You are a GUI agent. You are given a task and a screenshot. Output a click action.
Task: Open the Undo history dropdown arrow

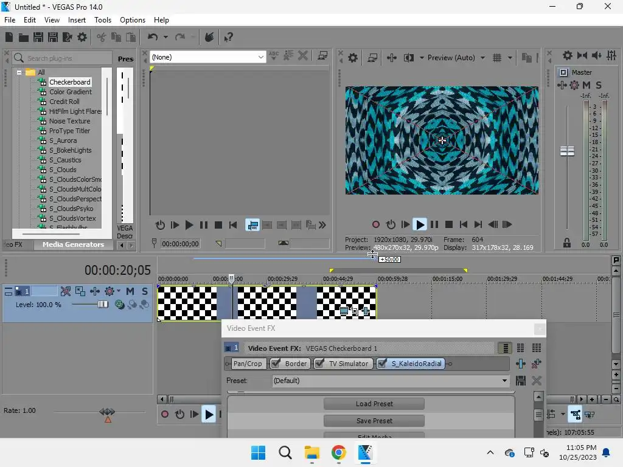click(x=165, y=37)
